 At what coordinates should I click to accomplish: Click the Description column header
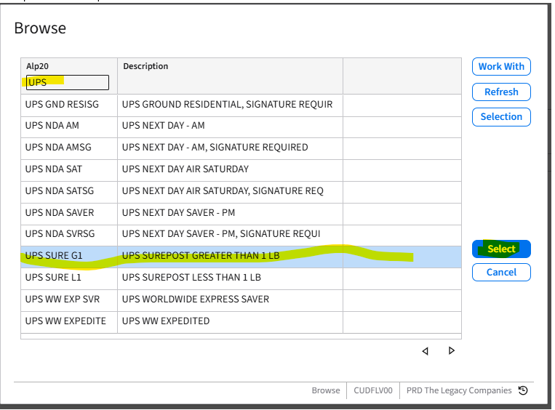(x=145, y=66)
